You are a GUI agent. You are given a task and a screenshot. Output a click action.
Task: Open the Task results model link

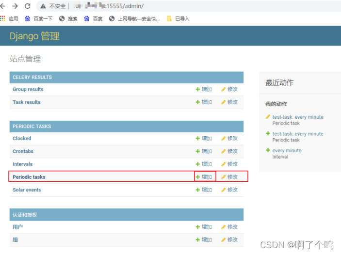click(x=27, y=102)
